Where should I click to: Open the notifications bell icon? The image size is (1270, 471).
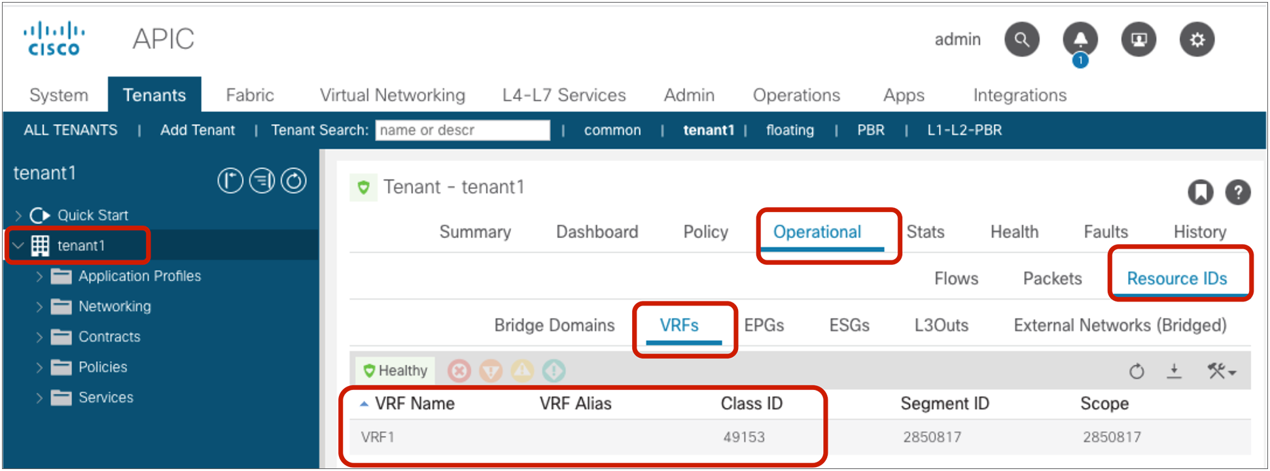(1080, 39)
